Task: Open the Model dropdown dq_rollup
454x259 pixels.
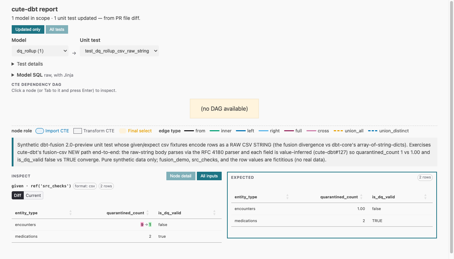Action: [x=40, y=51]
